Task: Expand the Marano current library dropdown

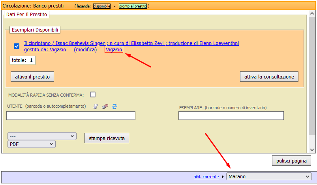Action: tap(269, 177)
